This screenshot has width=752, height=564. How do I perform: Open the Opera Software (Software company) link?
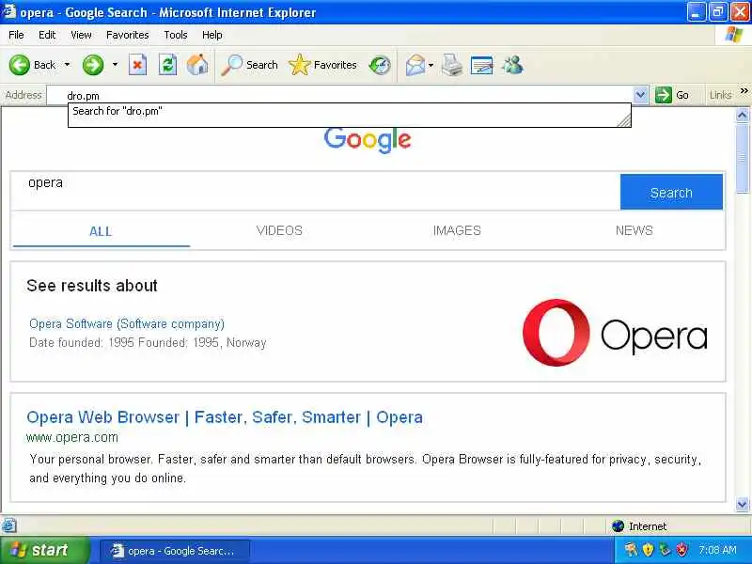point(127,323)
